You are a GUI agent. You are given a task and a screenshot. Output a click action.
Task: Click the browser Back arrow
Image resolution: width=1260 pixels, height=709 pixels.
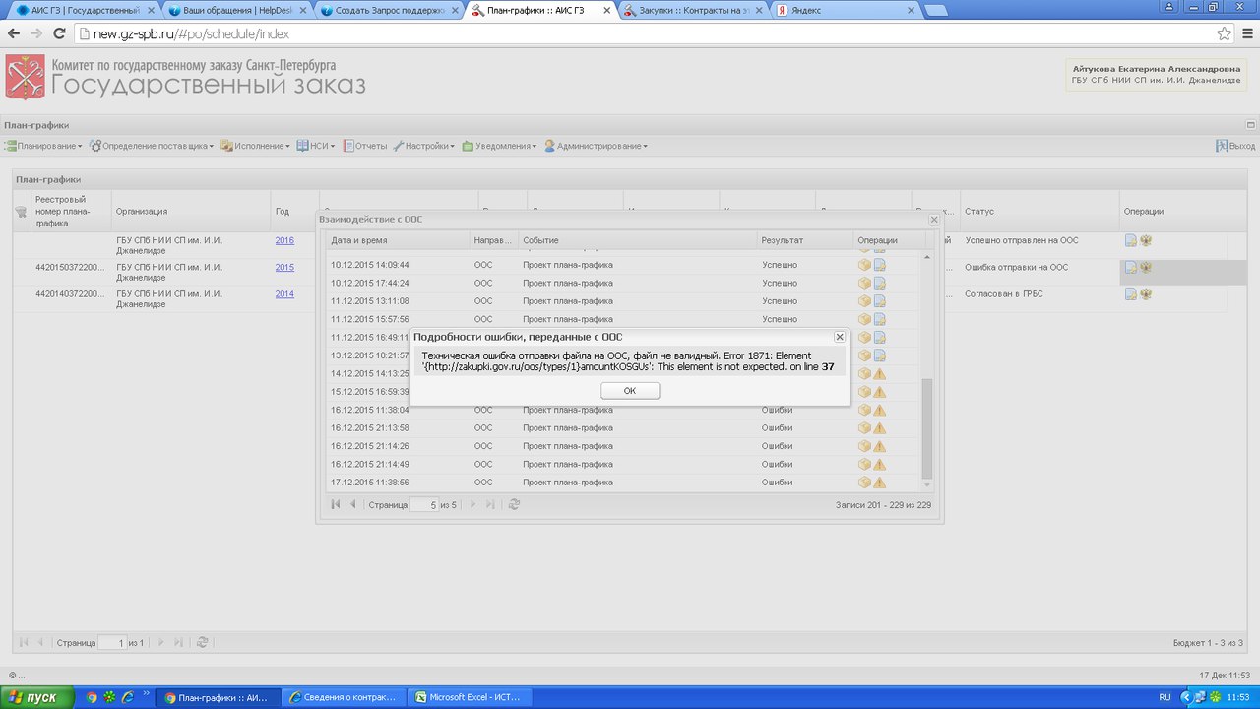click(x=14, y=32)
